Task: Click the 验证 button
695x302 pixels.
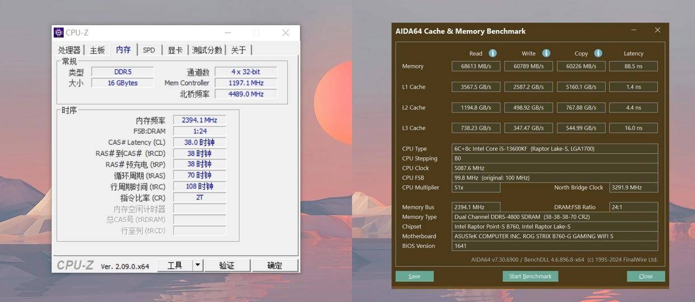Action: coord(227,265)
